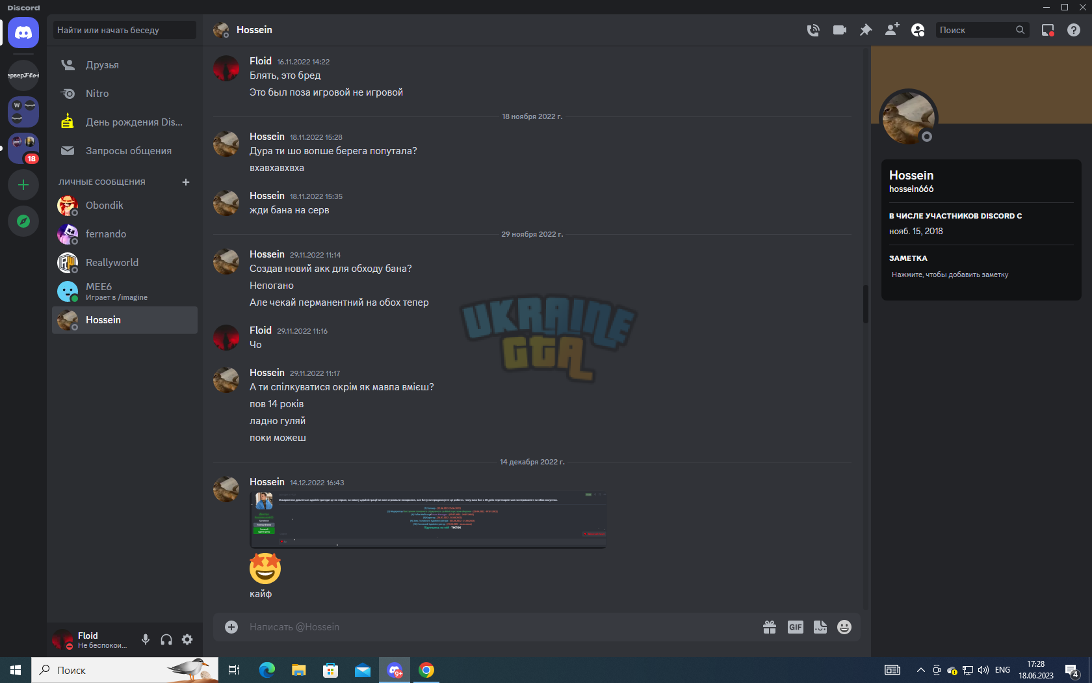This screenshot has height=683, width=1092.
Task: Open the GIF picker
Action: [796, 627]
